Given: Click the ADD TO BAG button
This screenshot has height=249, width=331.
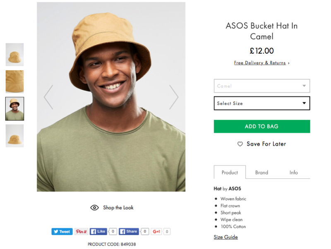Looking at the screenshot, I should coord(261,127).
